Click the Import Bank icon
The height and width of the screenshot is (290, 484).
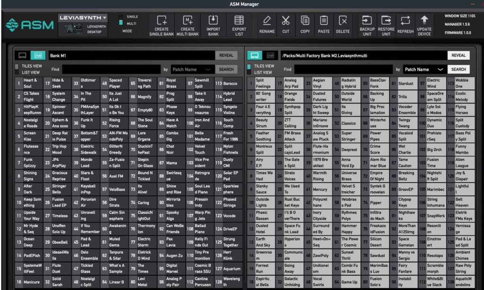213,20
